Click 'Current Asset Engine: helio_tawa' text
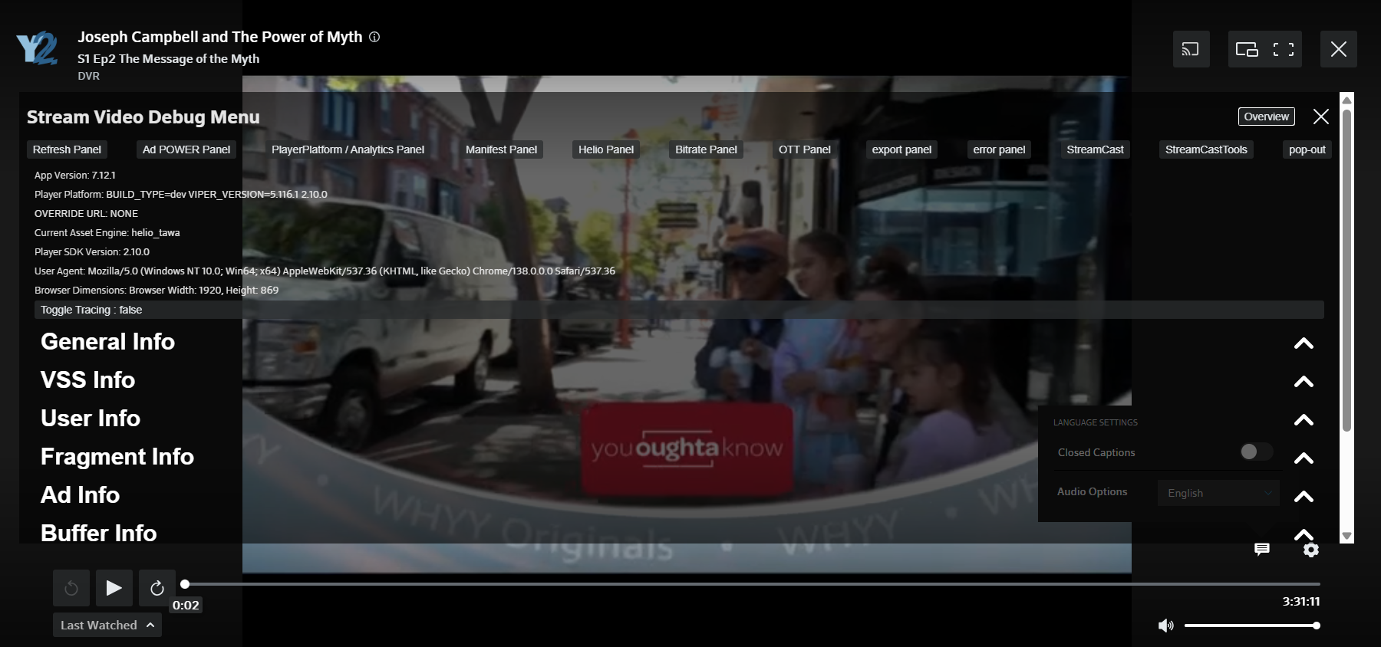This screenshot has width=1381, height=647. click(107, 233)
